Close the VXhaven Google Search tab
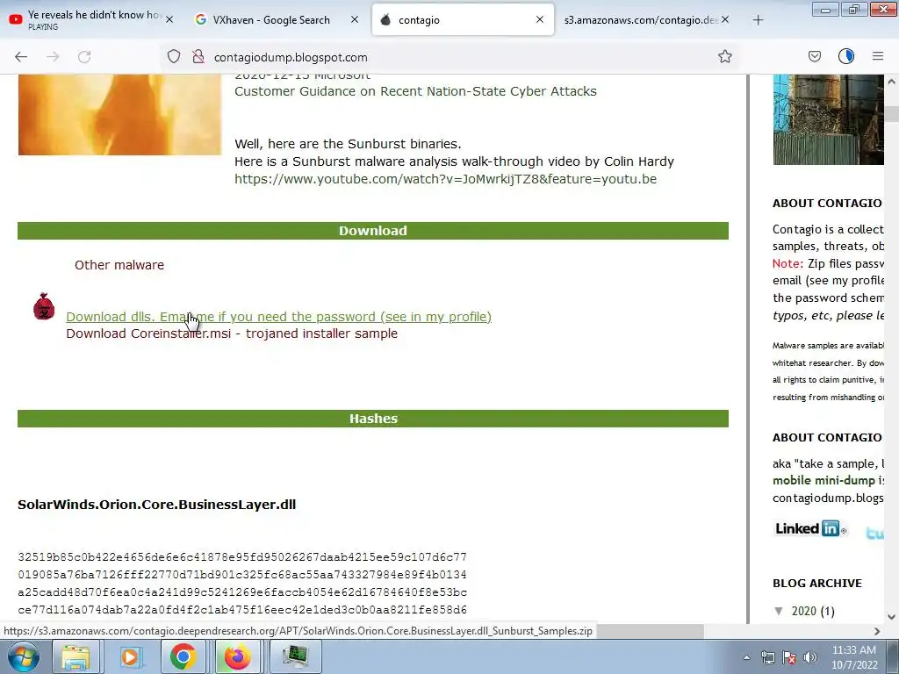899x674 pixels. 355,19
